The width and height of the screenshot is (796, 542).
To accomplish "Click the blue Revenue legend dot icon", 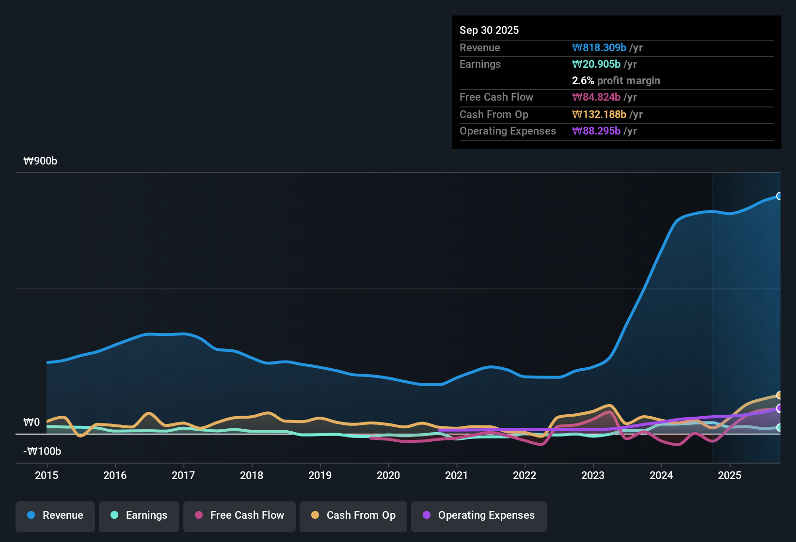I will click(31, 515).
